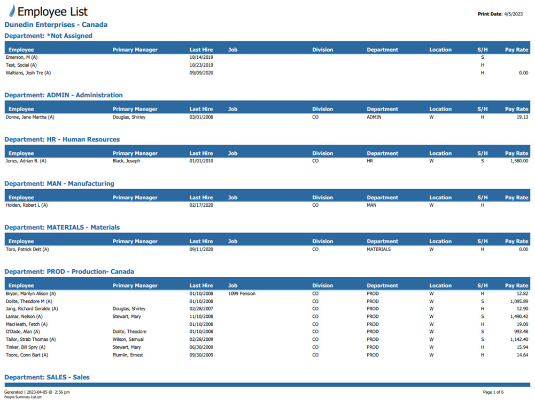Select the 1,580.00 pay rate value
The image size is (535, 405).
click(x=516, y=161)
